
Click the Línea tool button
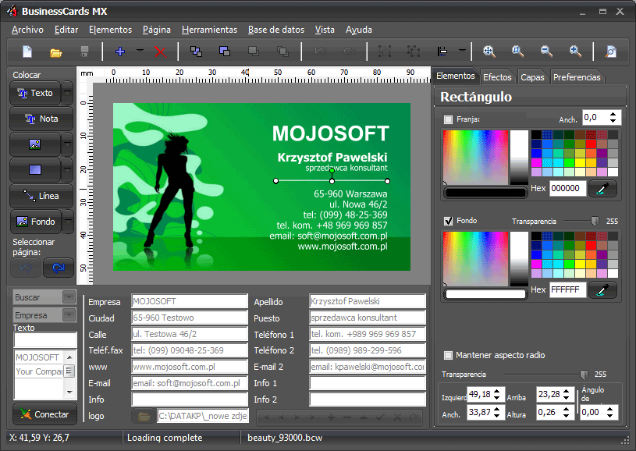click(41, 196)
